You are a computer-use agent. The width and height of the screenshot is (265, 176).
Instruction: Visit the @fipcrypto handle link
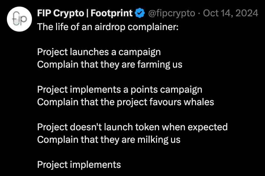click(172, 13)
